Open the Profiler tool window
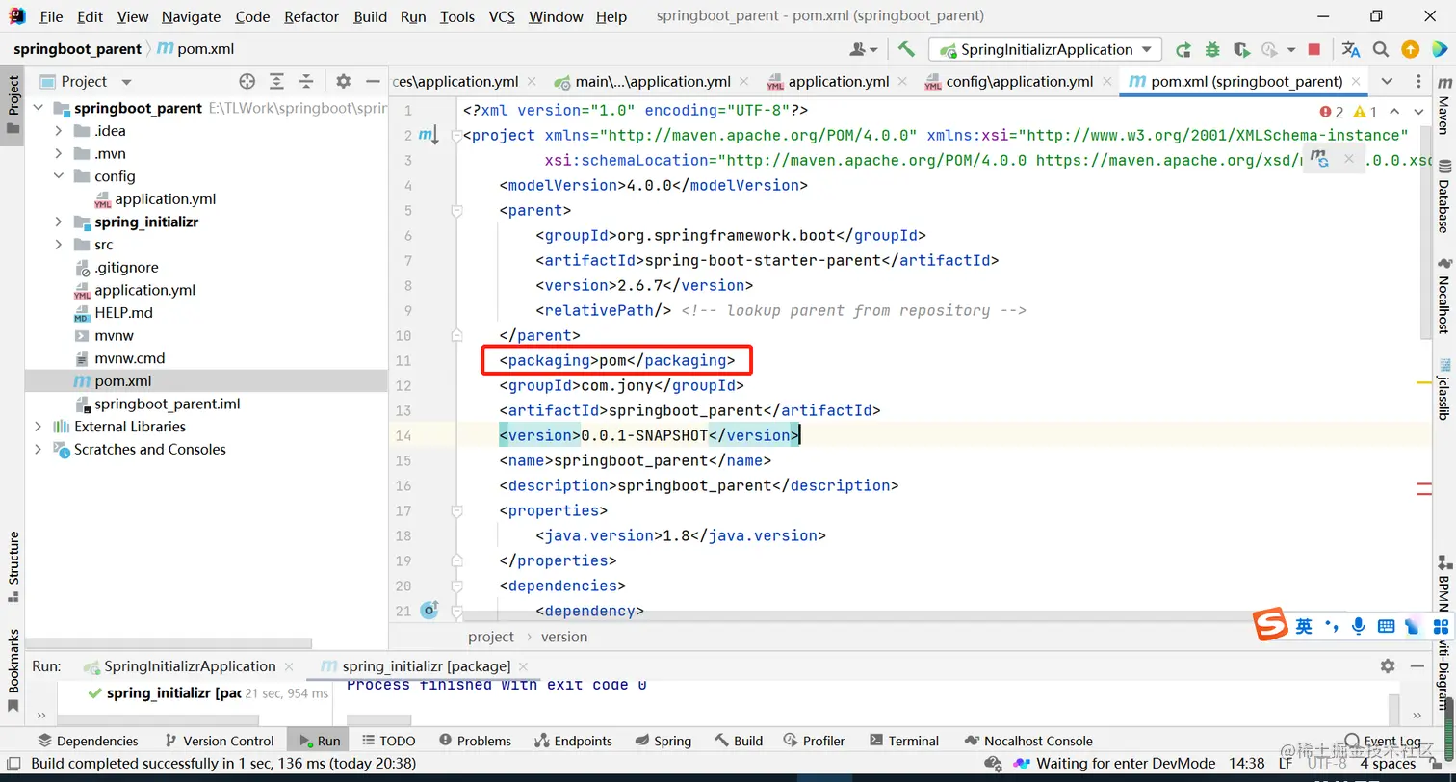This screenshot has height=782, width=1456. [x=815, y=741]
